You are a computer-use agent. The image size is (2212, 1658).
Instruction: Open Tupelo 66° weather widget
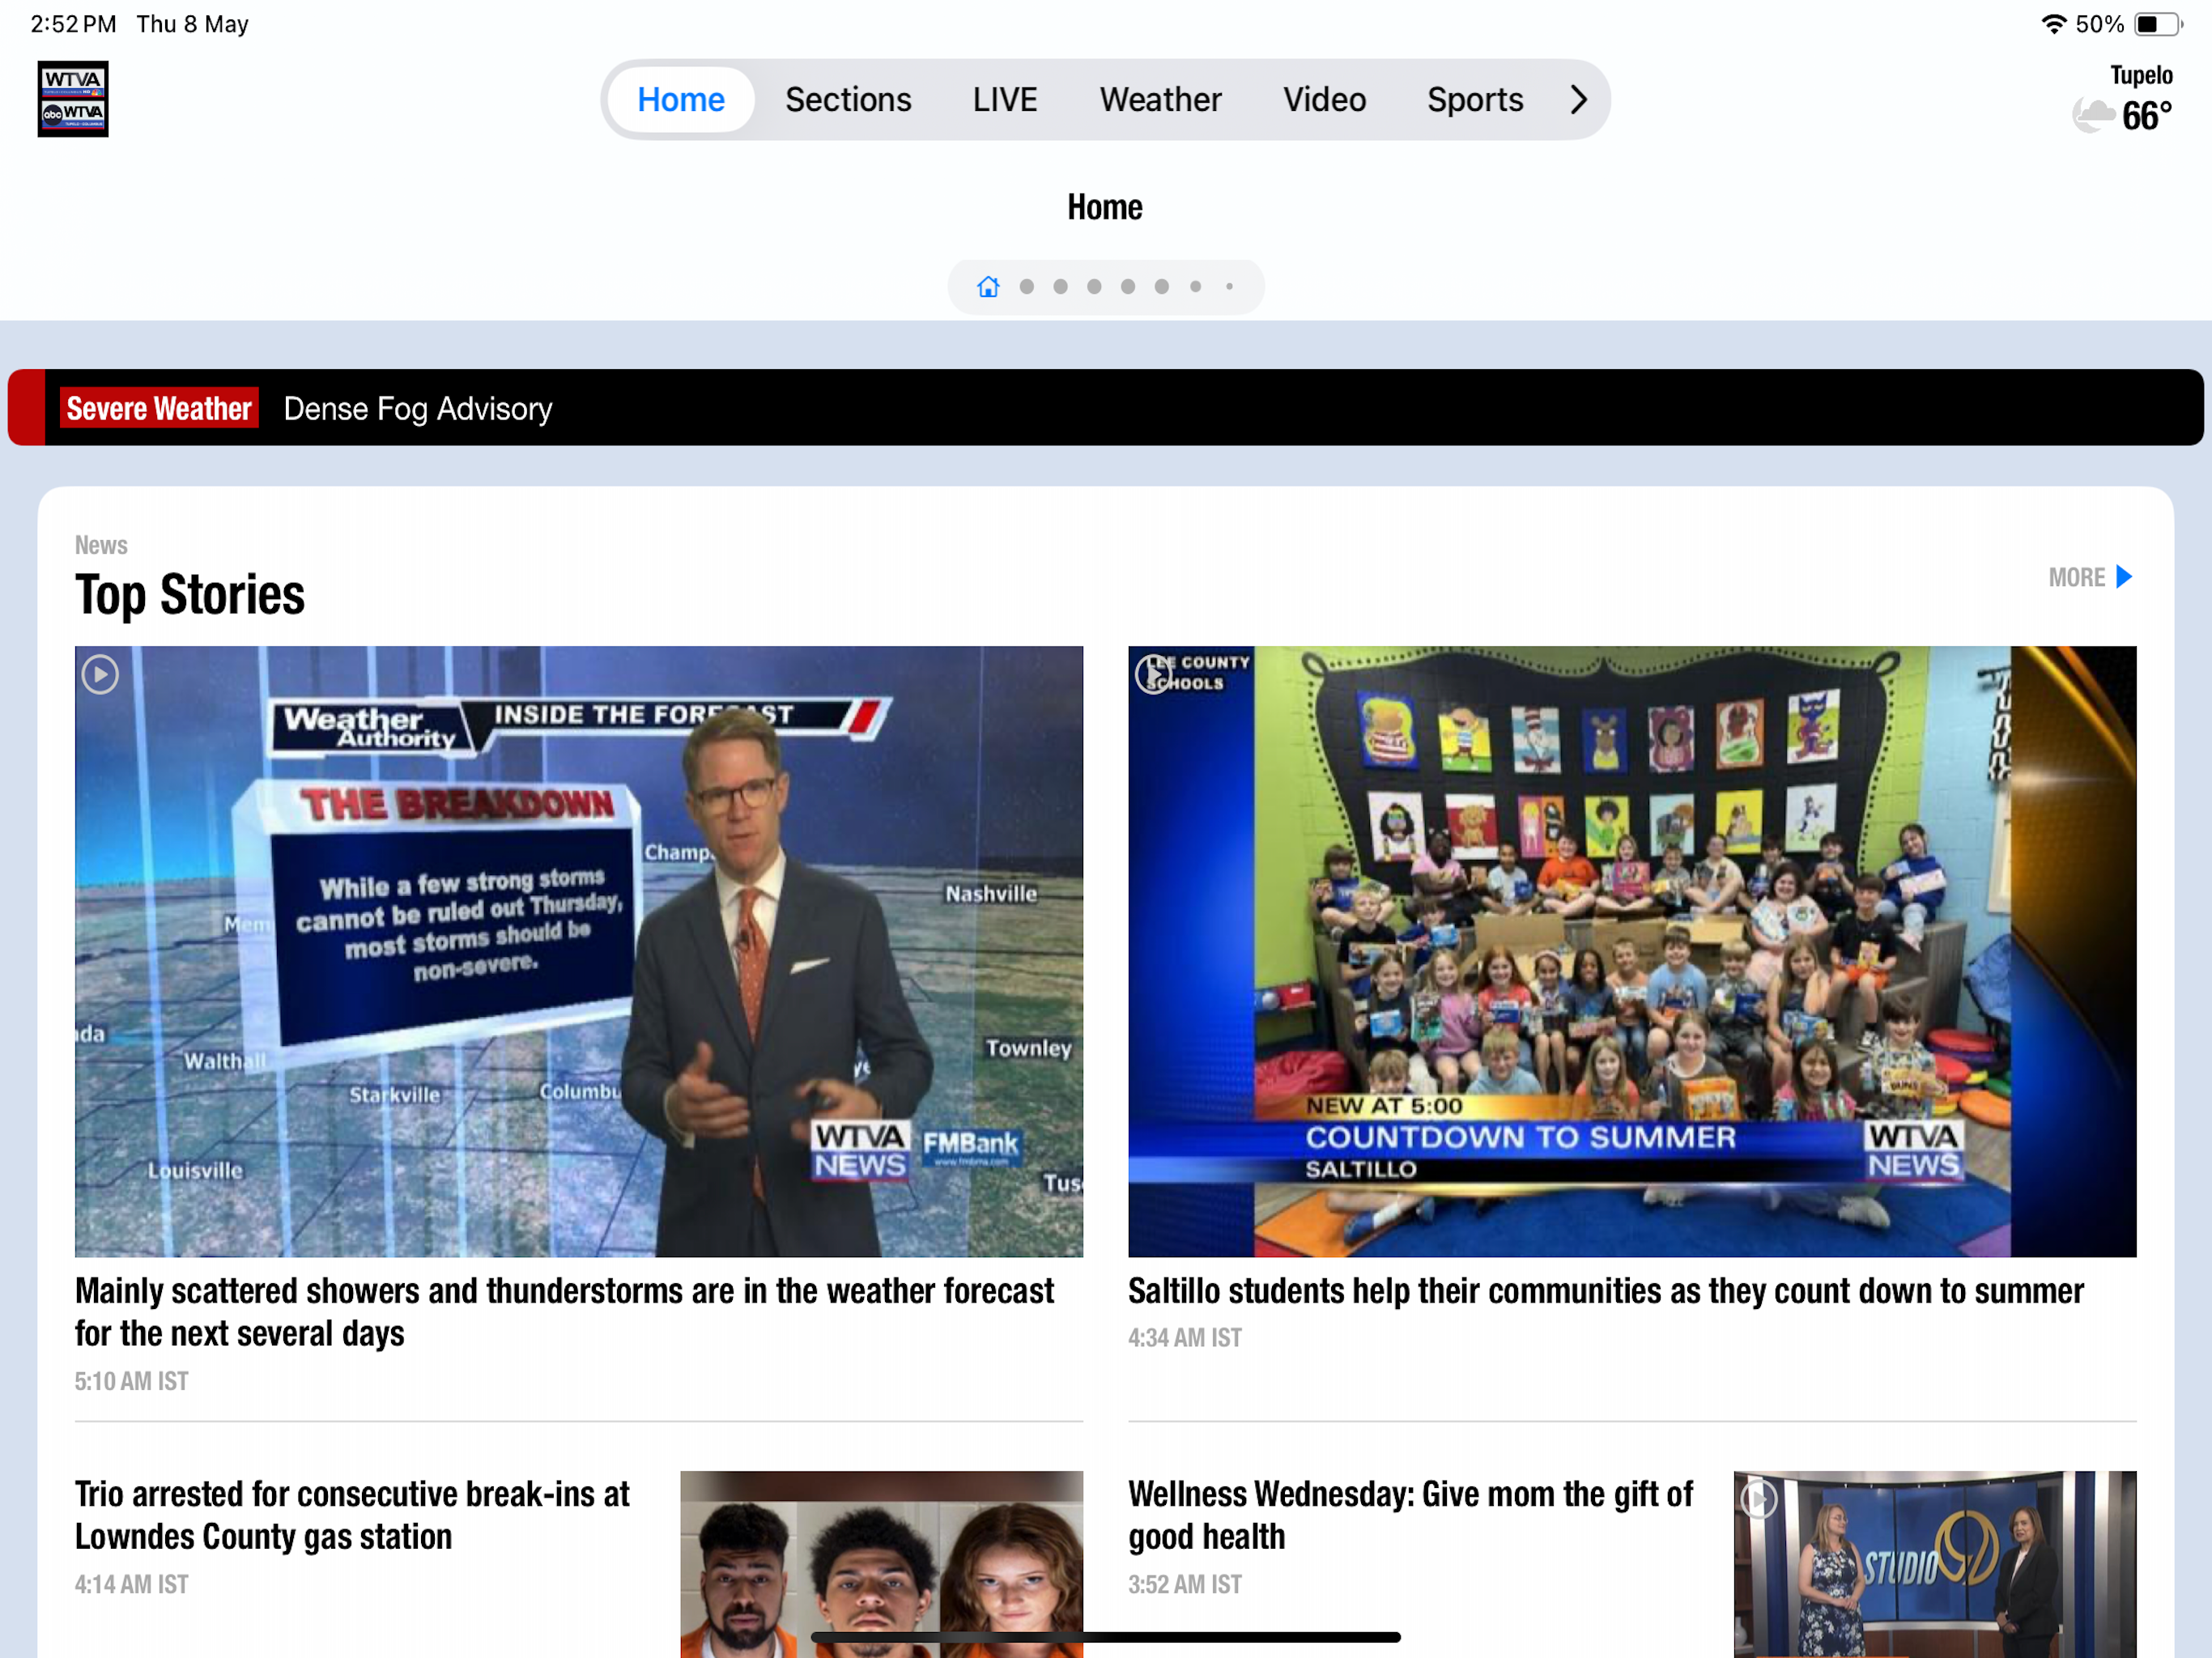pyautogui.click(x=2122, y=100)
